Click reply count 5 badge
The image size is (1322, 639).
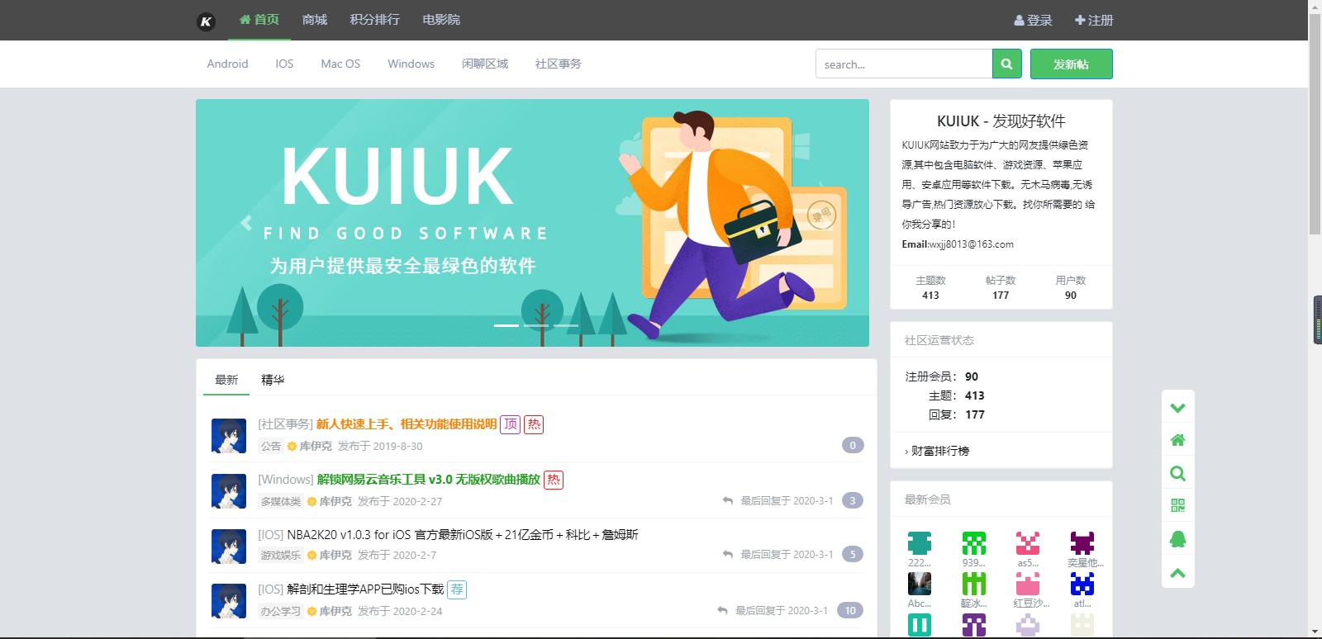tap(853, 554)
